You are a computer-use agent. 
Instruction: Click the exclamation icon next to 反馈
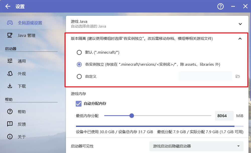click(x=10, y=124)
